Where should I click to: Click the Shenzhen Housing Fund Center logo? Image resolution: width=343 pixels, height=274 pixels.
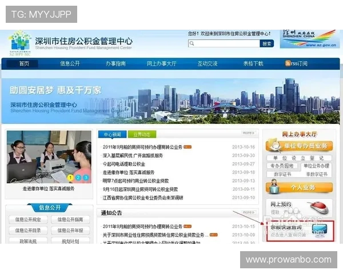click(x=19, y=43)
